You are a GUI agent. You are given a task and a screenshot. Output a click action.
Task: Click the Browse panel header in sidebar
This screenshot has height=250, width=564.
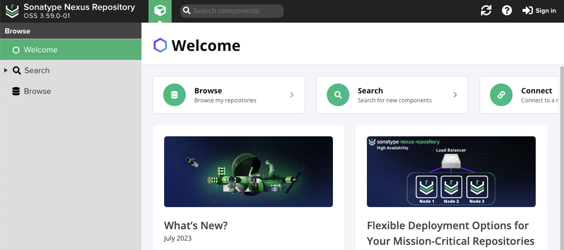coord(71,31)
